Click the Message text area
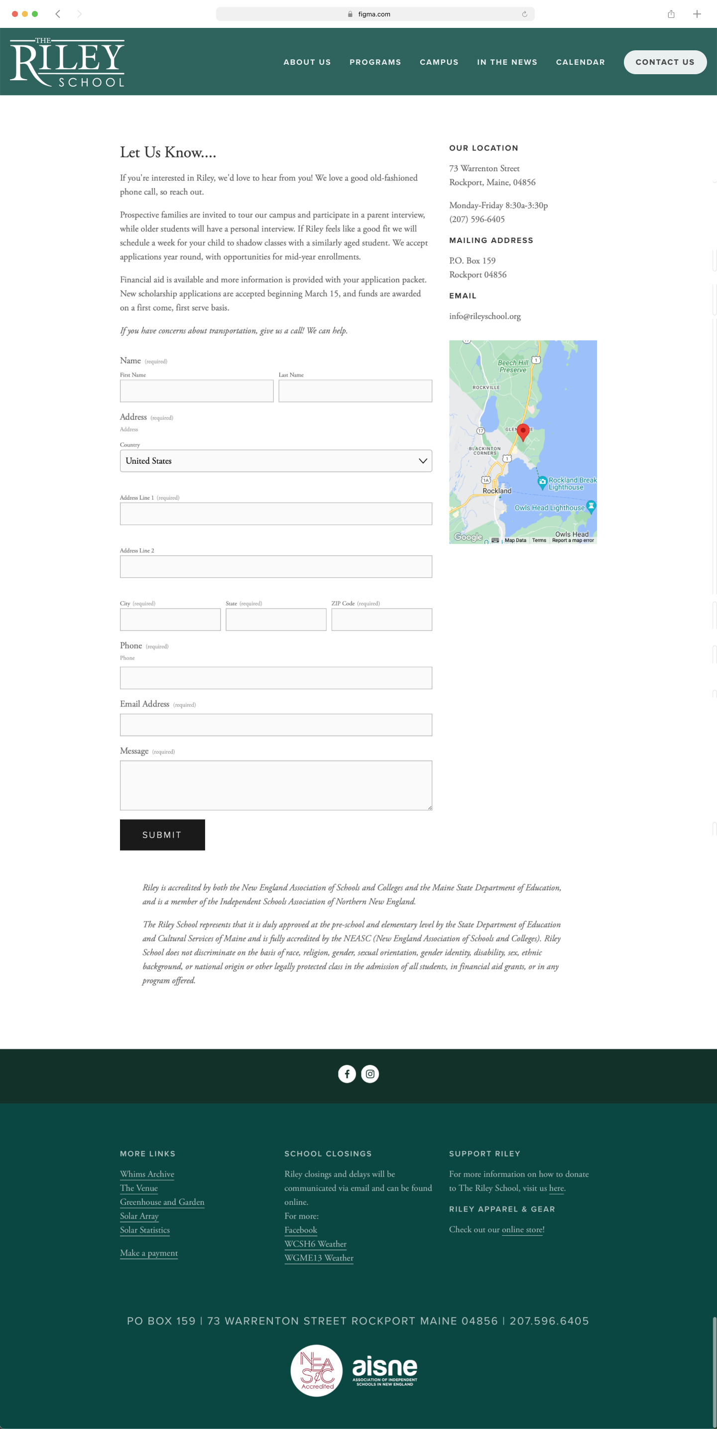This screenshot has height=1429, width=717. tap(276, 785)
